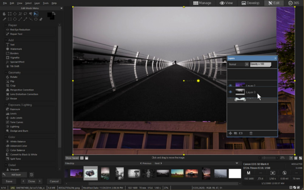Duplicate layer icon in Layers panel
The width and height of the screenshot is (304, 190).
236,133
